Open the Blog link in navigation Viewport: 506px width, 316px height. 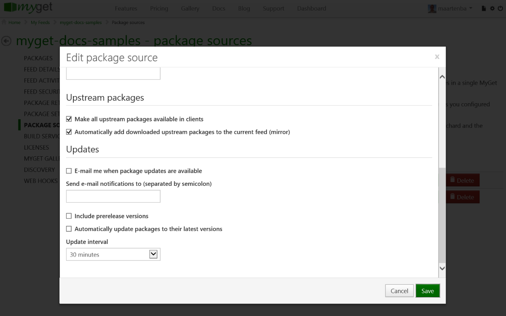point(244,8)
